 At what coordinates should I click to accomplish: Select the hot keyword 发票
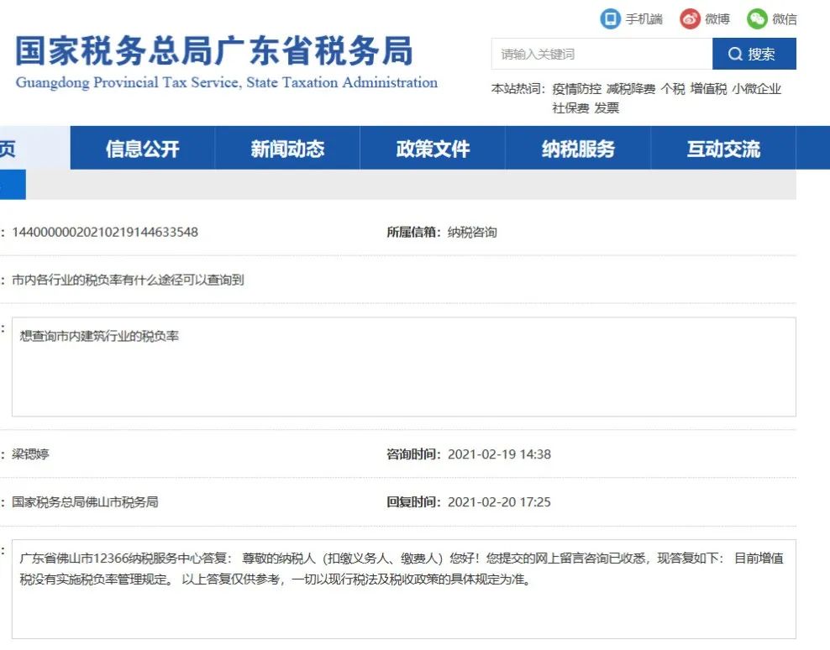[607, 108]
